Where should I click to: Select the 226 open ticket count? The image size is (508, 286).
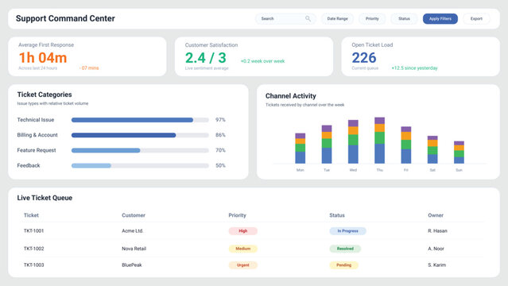(x=364, y=58)
